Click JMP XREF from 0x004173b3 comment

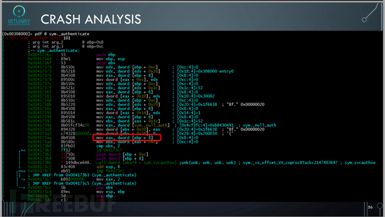pos(82,175)
